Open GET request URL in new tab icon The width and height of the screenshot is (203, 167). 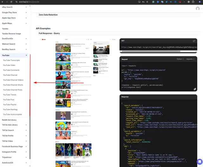[x=194, y=41]
